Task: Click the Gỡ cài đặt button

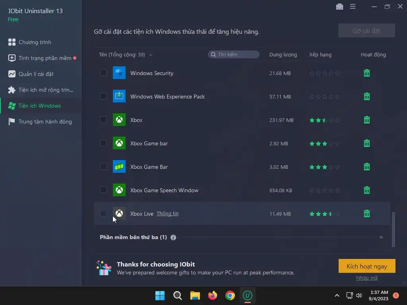Action: (366, 31)
